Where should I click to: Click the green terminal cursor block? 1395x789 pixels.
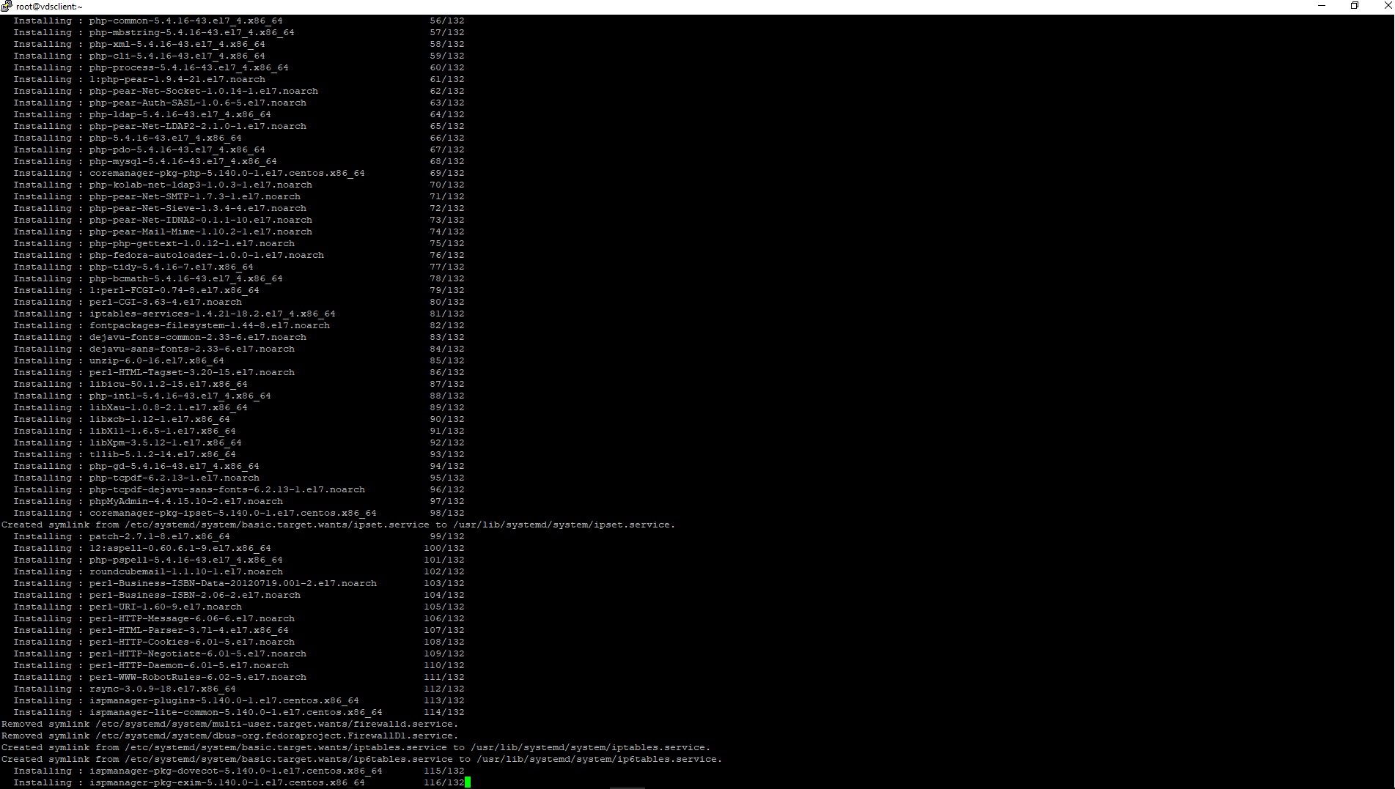click(x=468, y=782)
